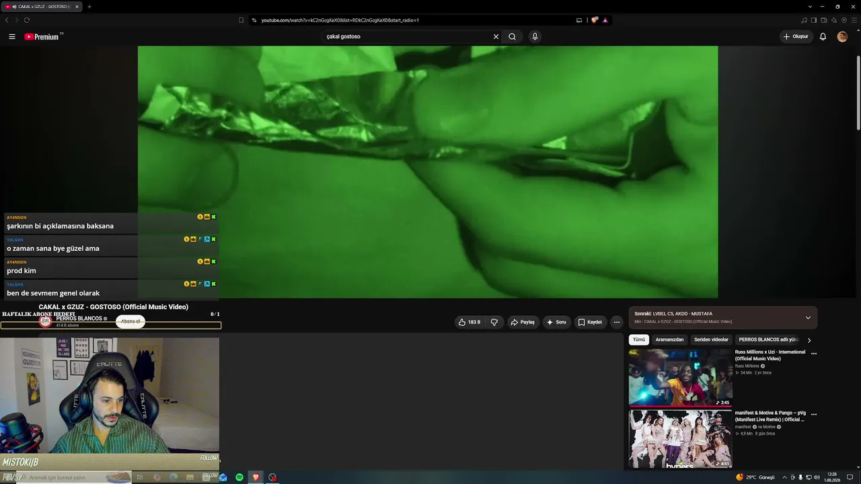
Task: Clear the search text with the X
Action: click(496, 37)
